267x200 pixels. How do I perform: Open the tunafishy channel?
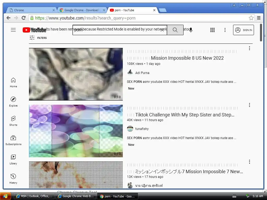pos(142,129)
